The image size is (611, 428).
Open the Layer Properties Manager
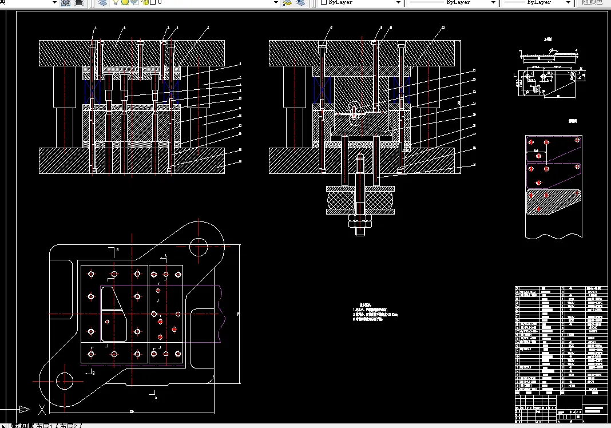pyautogui.click(x=102, y=3)
